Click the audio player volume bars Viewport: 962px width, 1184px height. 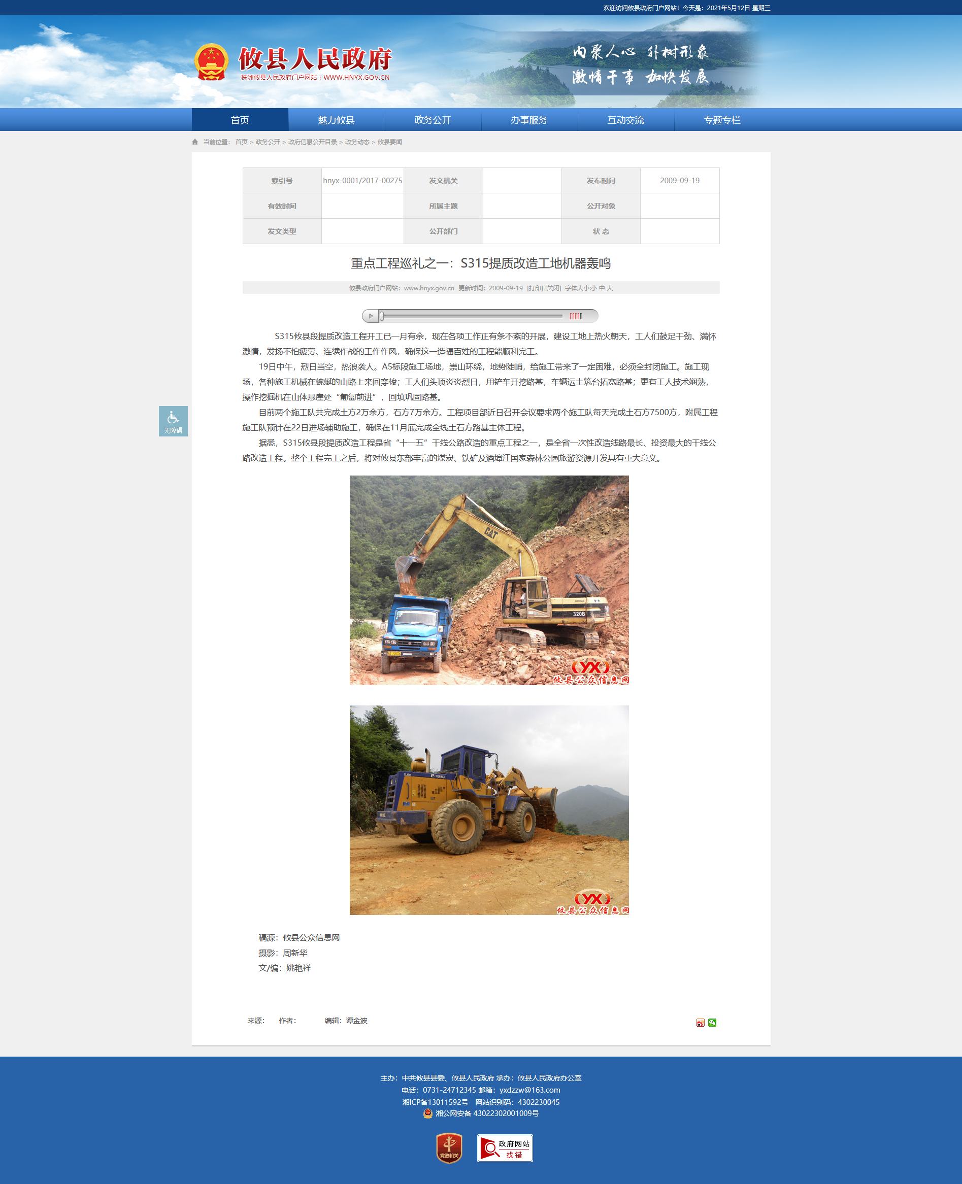[575, 316]
